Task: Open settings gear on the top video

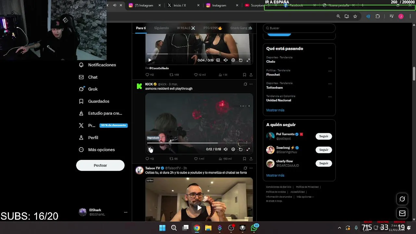Action: point(233,60)
